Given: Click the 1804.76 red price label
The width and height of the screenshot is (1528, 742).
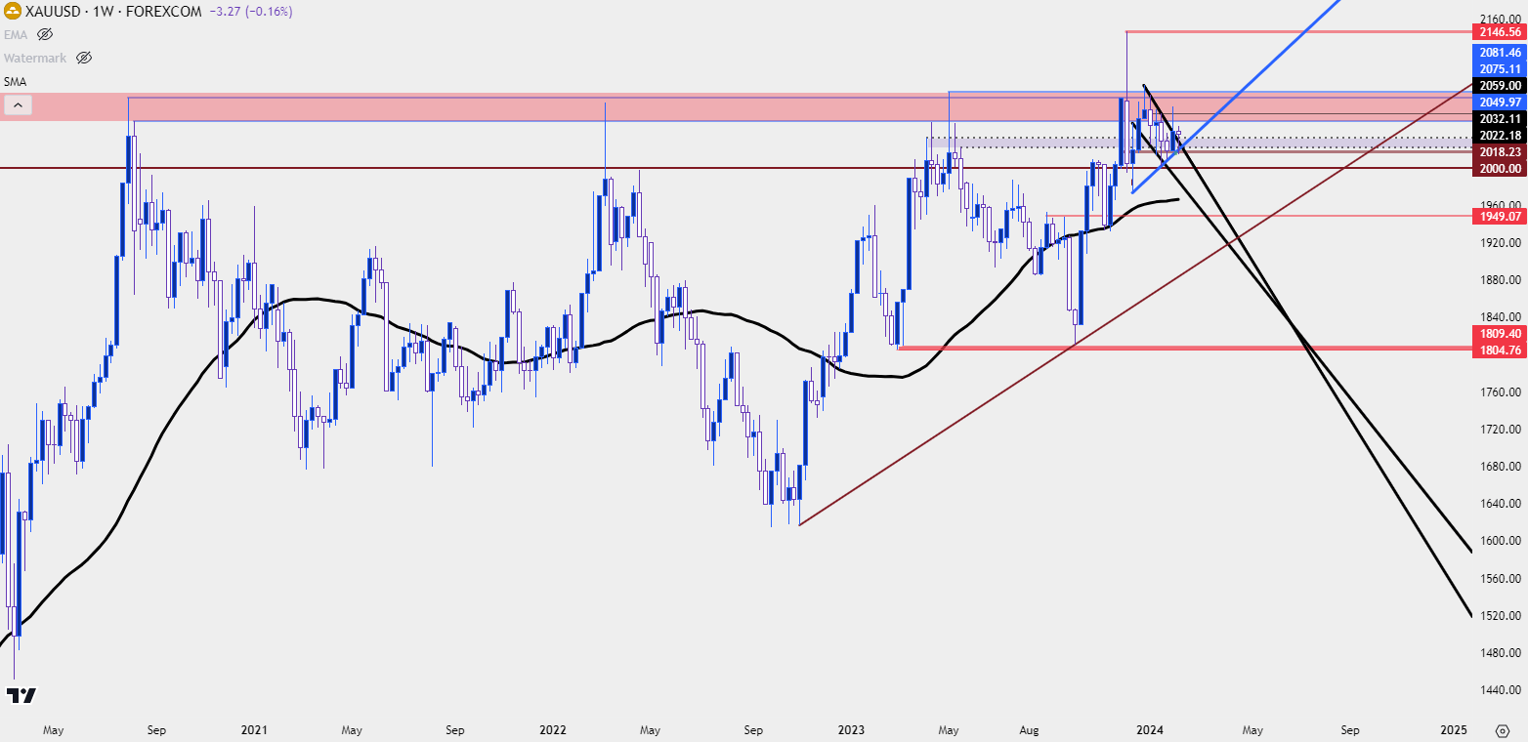Looking at the screenshot, I should pyautogui.click(x=1498, y=349).
